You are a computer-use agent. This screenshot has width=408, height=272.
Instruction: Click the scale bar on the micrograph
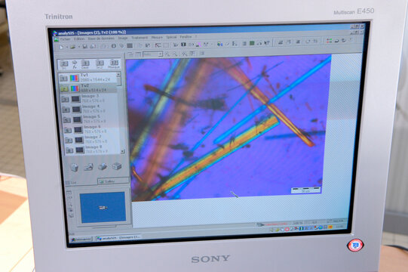pos(305,190)
